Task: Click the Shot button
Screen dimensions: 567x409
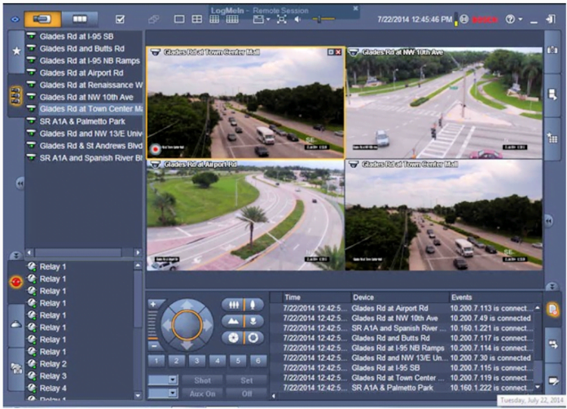Action: tap(202, 380)
